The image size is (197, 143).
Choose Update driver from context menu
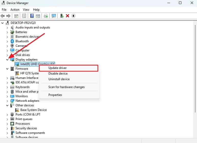click(x=69, y=68)
